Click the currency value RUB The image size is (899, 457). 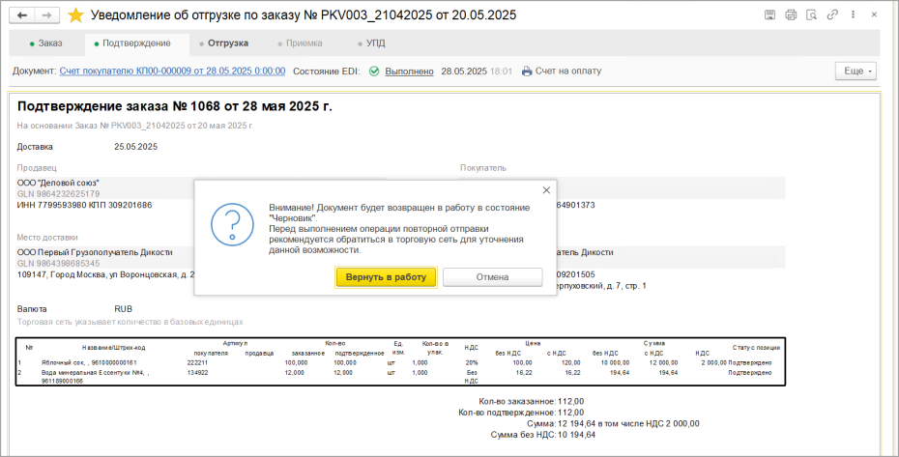pyautogui.click(x=124, y=309)
